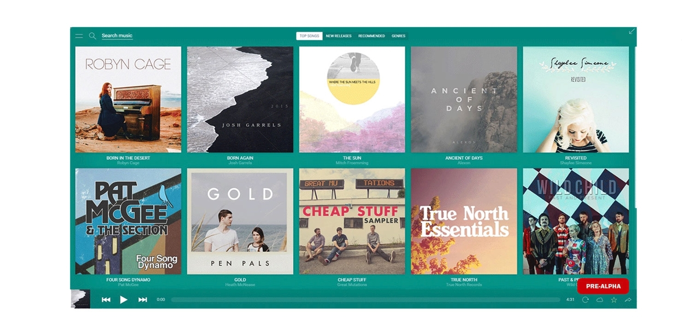Viewport: 682px width, 319px height.
Task: Click the magnifying glass search icon
Action: (92, 36)
